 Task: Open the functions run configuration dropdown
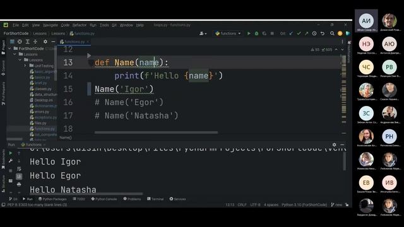228,33
